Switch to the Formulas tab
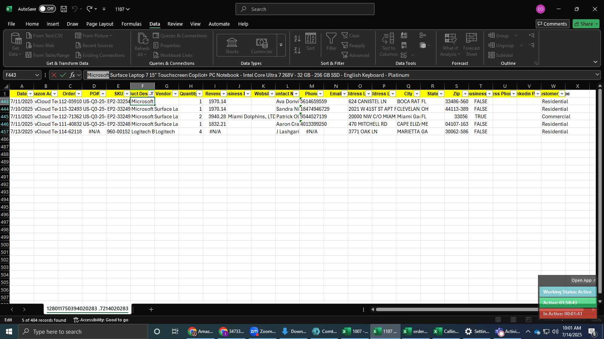The height and width of the screenshot is (339, 604). 131,24
